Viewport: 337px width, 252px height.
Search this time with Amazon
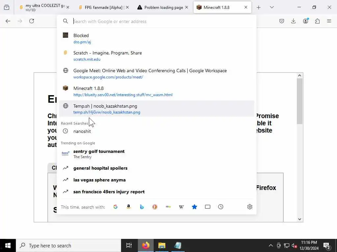129,207
